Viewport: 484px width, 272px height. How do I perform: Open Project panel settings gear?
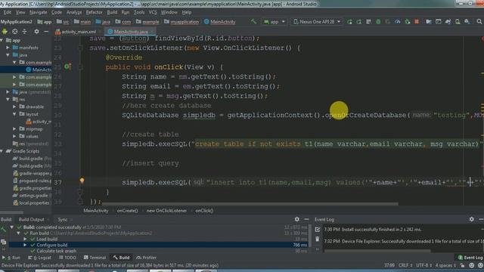pyautogui.click(x=36, y=31)
